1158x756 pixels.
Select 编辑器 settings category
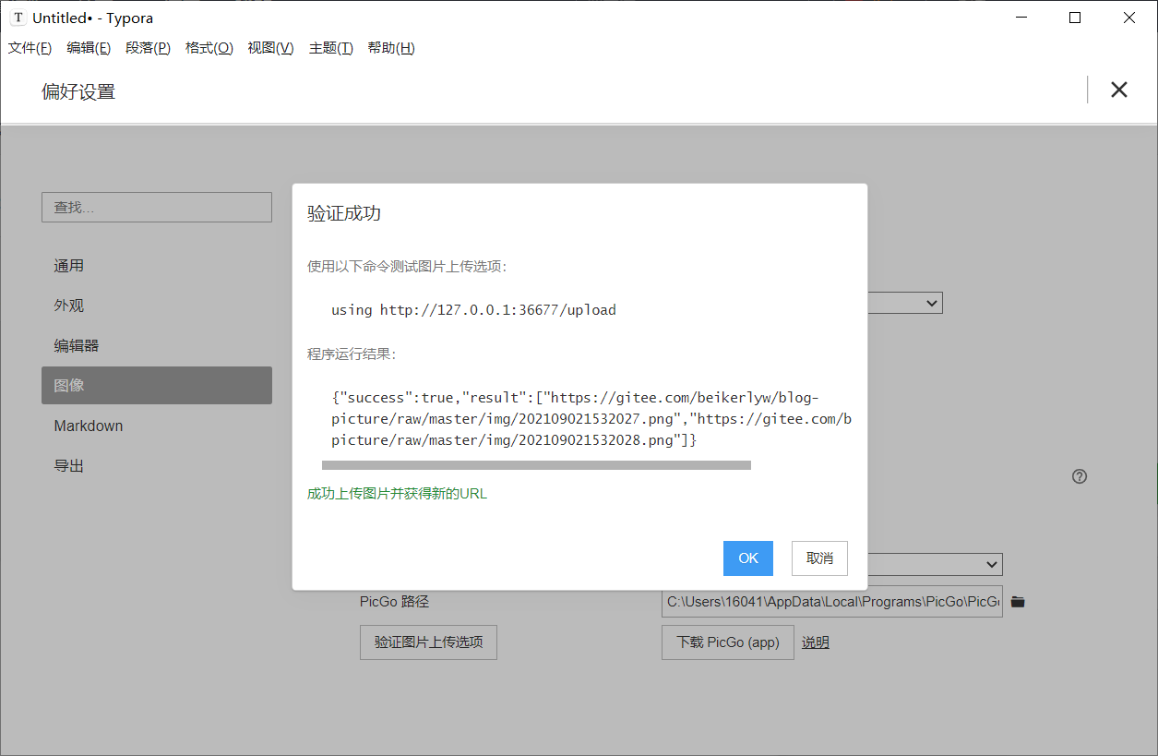click(x=157, y=346)
